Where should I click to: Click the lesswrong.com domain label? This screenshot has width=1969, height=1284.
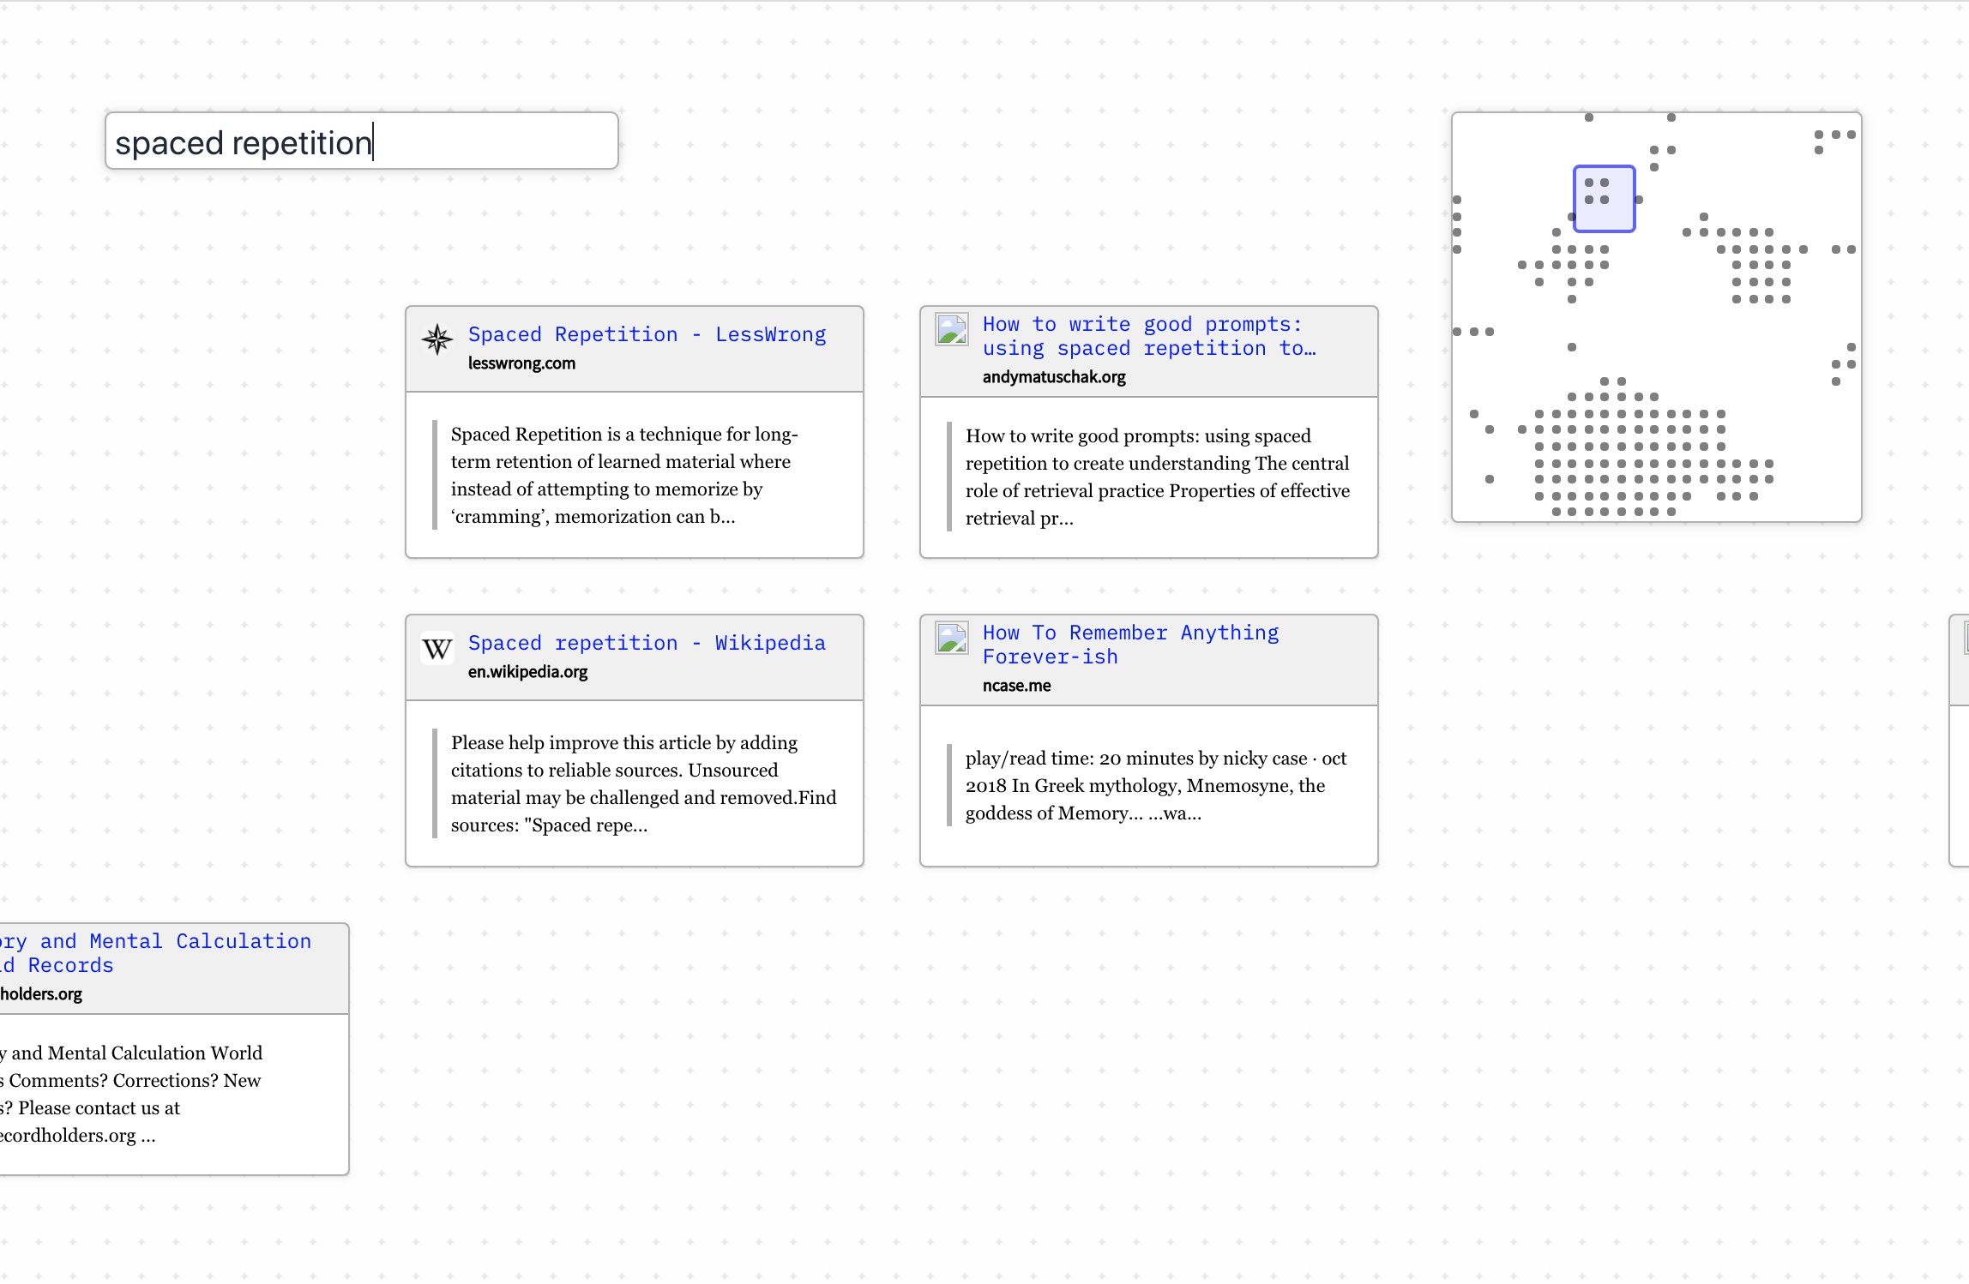coord(521,363)
